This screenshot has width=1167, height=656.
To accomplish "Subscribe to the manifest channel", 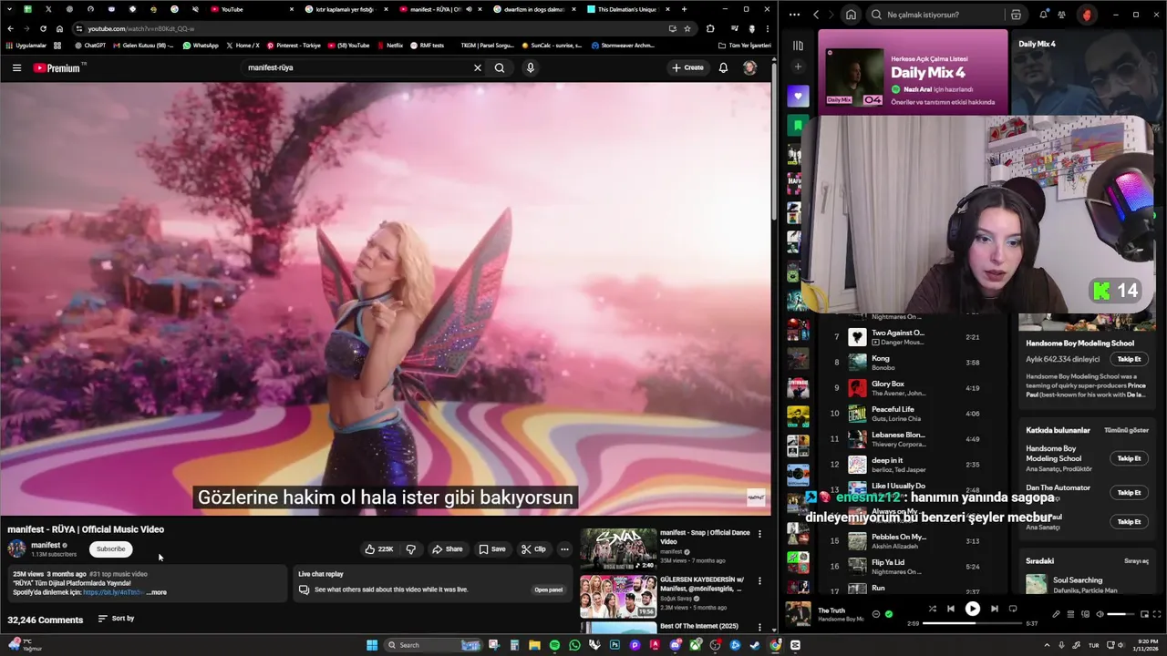I will click(x=110, y=548).
